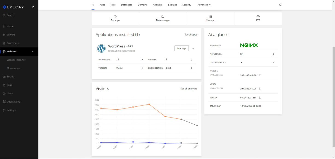The width and height of the screenshot is (335, 159).
Task: Expand the Advanced dropdown
Action: [204, 5]
